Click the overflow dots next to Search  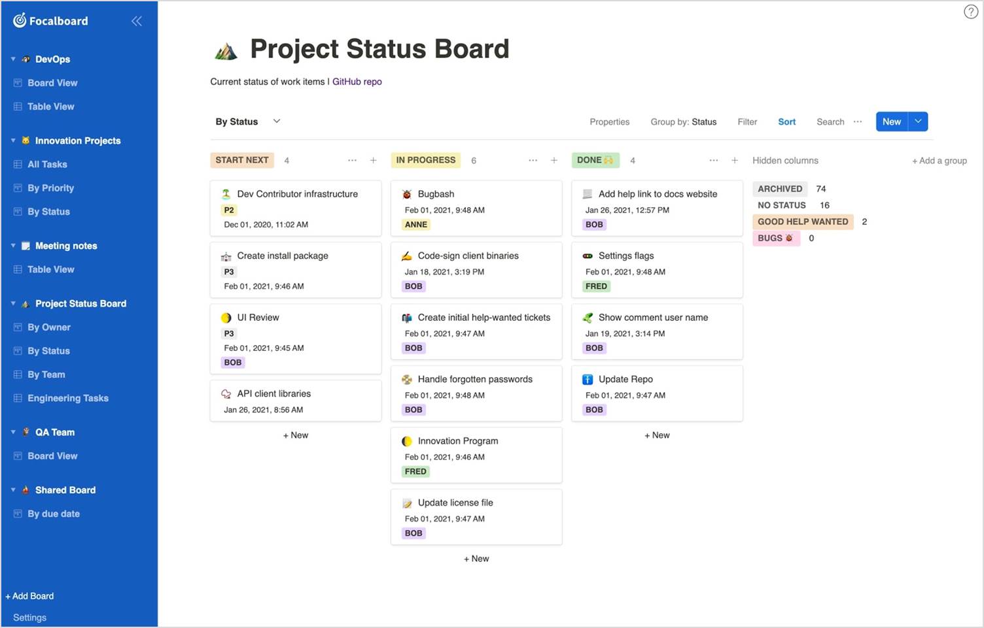(x=859, y=122)
